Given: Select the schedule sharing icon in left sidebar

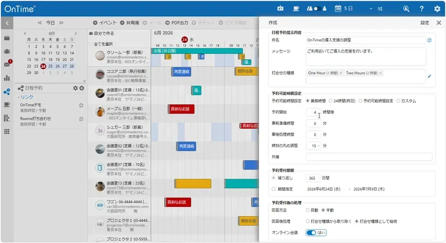Looking at the screenshot, I should point(7,92).
